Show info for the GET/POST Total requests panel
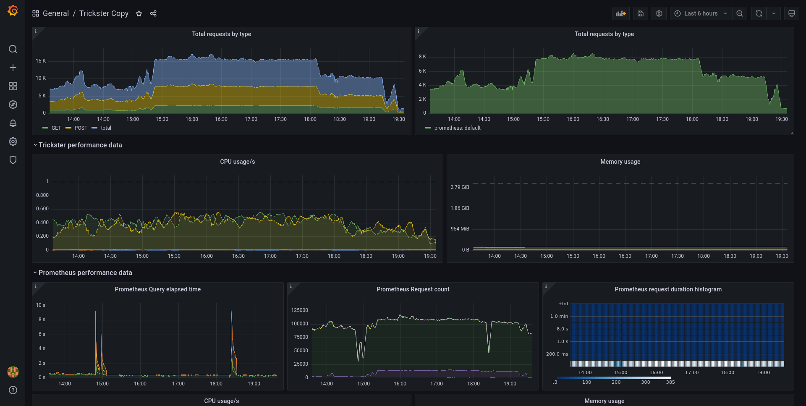The width and height of the screenshot is (806, 406). 36,31
